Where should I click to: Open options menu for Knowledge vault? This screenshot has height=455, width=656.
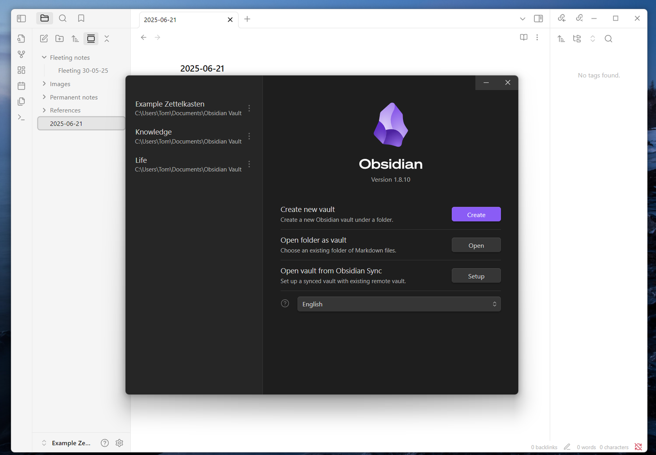[x=249, y=136]
